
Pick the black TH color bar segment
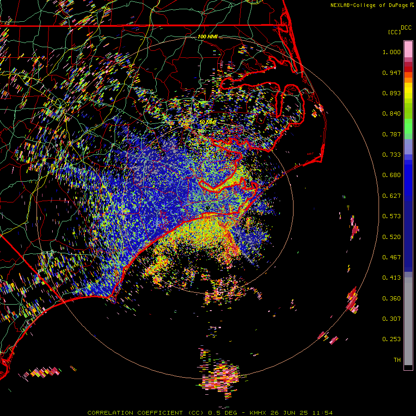[x=408, y=367]
